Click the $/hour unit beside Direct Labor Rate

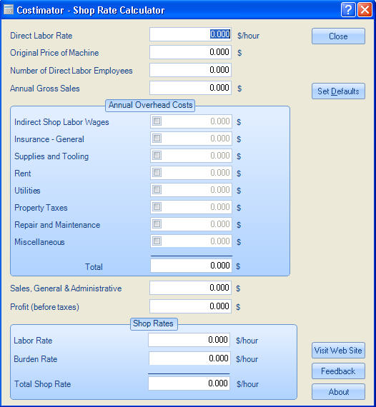(x=249, y=36)
